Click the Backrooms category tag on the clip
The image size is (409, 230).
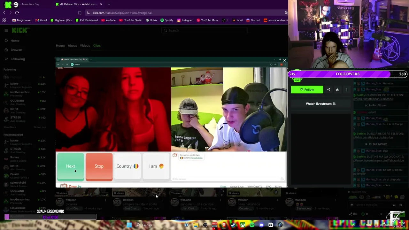tap(304, 208)
